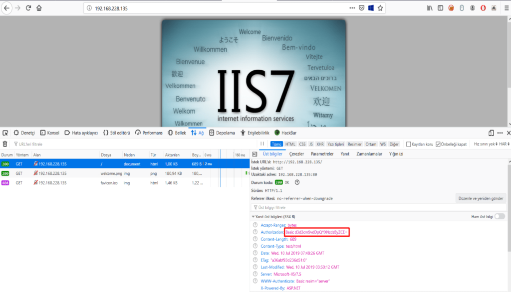Filter requests by WS
Image resolution: width=511 pixels, height=292 pixels.
[x=383, y=144]
